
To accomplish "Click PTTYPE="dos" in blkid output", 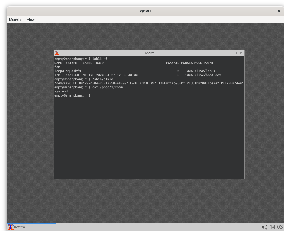I will [x=232, y=83].
